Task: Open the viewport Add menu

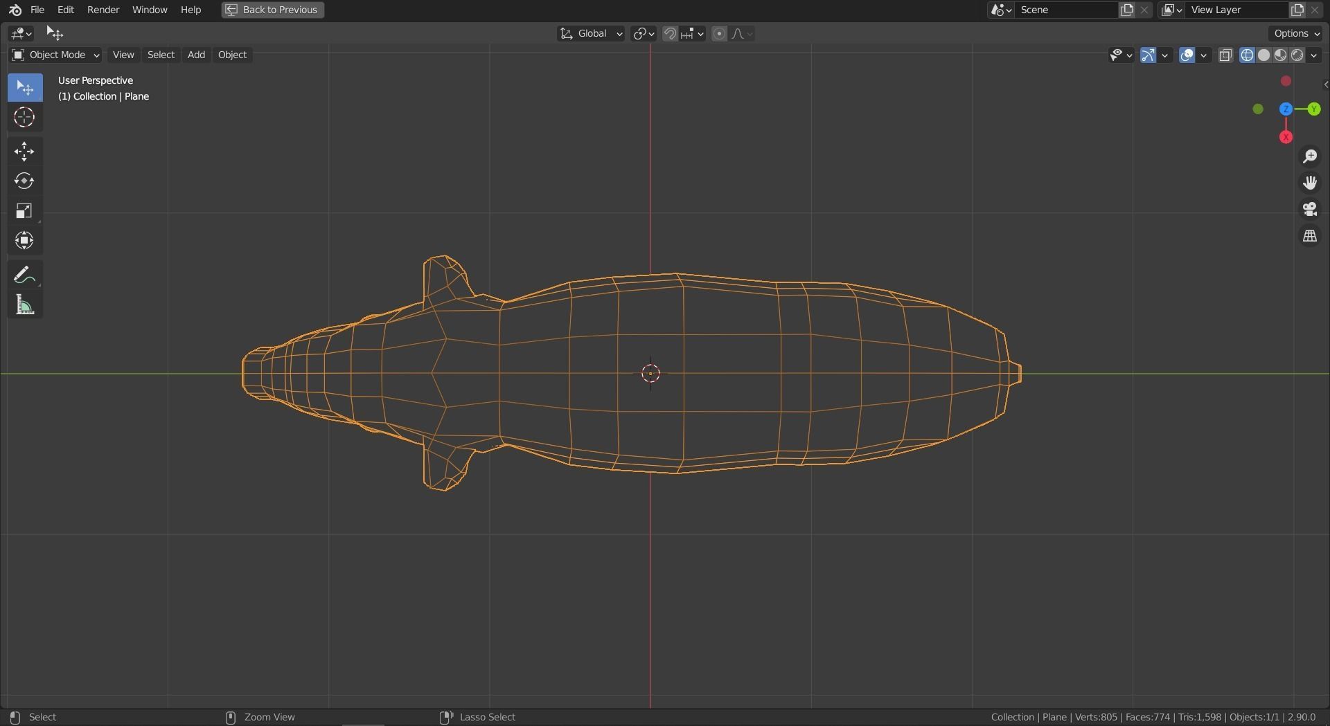Action: pyautogui.click(x=196, y=55)
